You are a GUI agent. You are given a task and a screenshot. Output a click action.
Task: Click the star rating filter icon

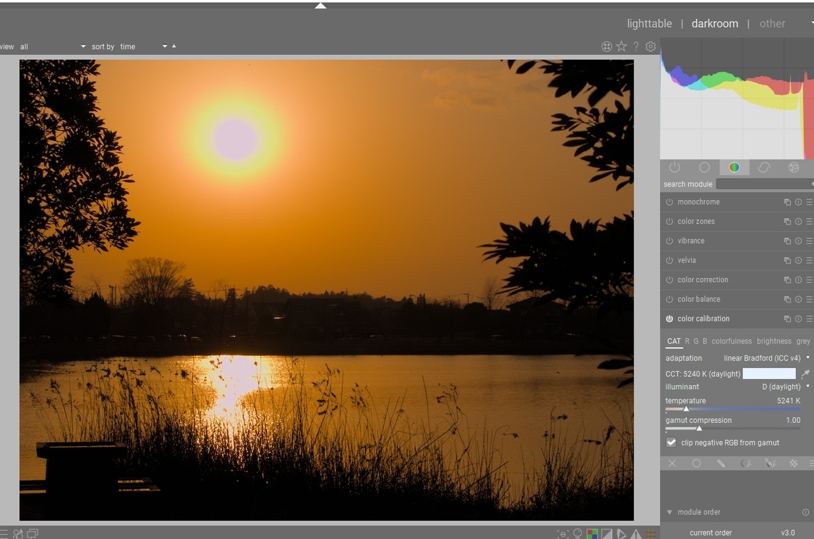[621, 46]
